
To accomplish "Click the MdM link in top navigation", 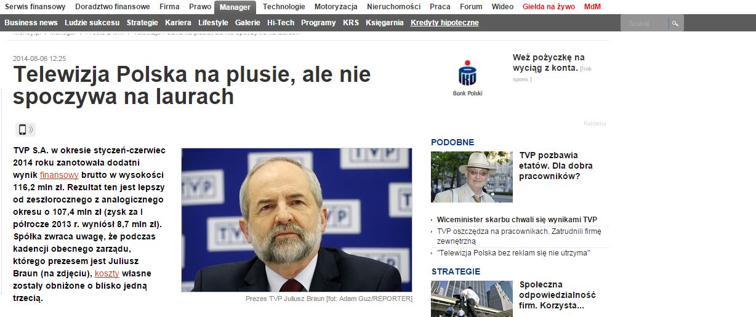I will click(592, 7).
